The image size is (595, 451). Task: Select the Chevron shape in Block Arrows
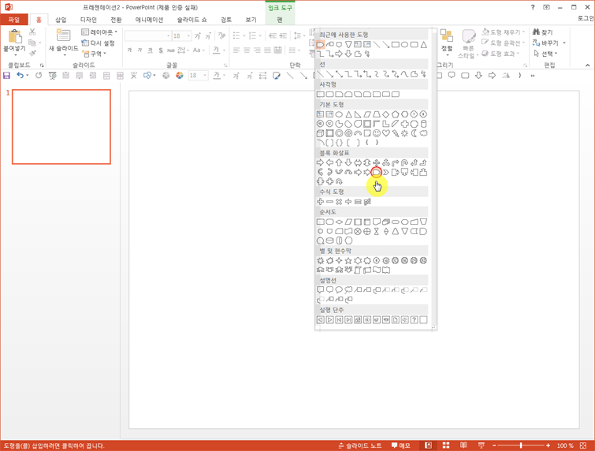(385, 173)
